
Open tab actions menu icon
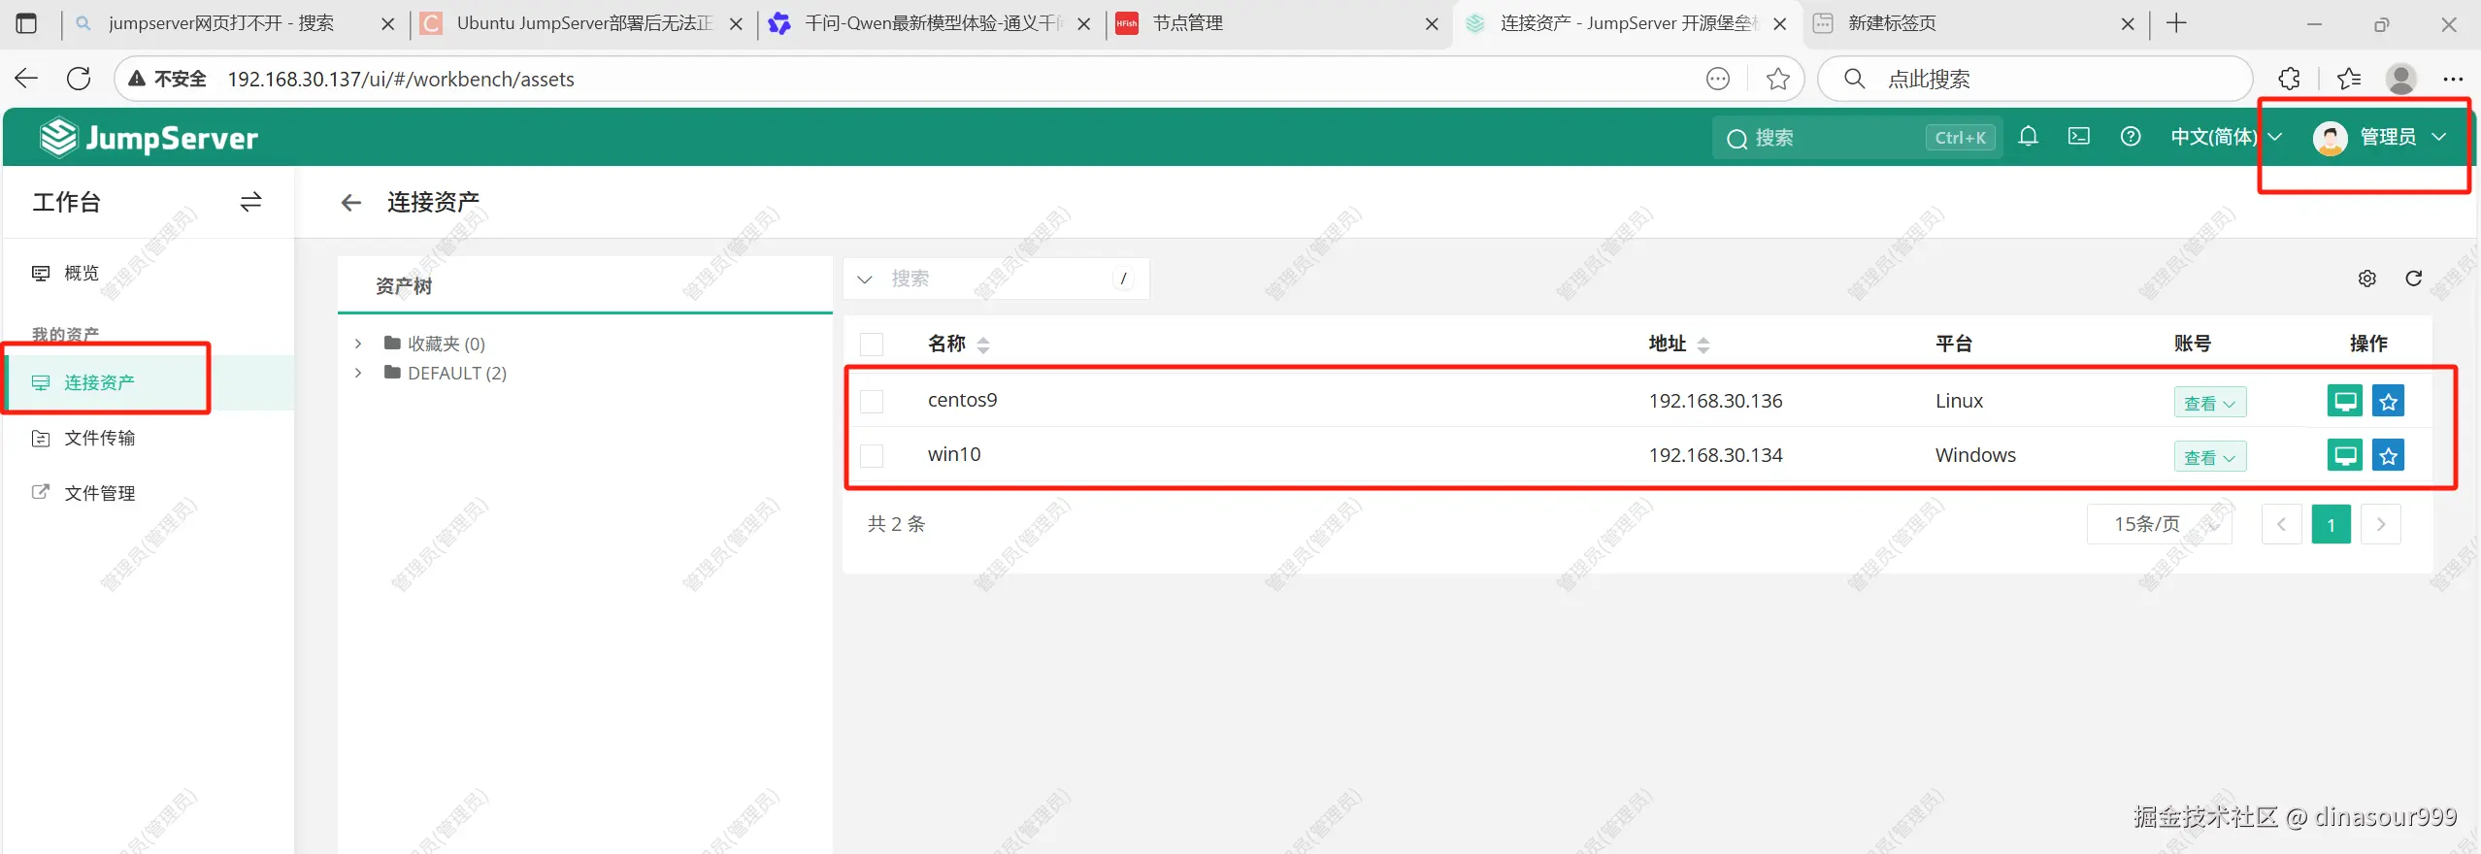click(26, 23)
